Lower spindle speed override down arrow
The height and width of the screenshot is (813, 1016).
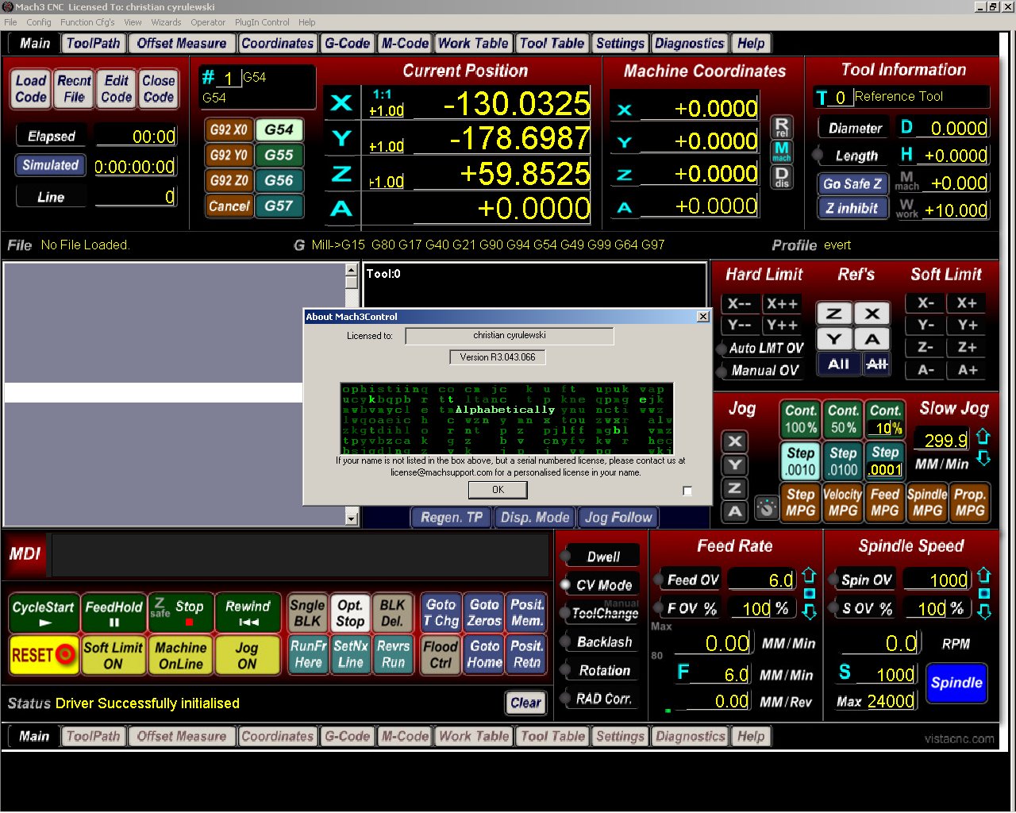click(x=984, y=611)
